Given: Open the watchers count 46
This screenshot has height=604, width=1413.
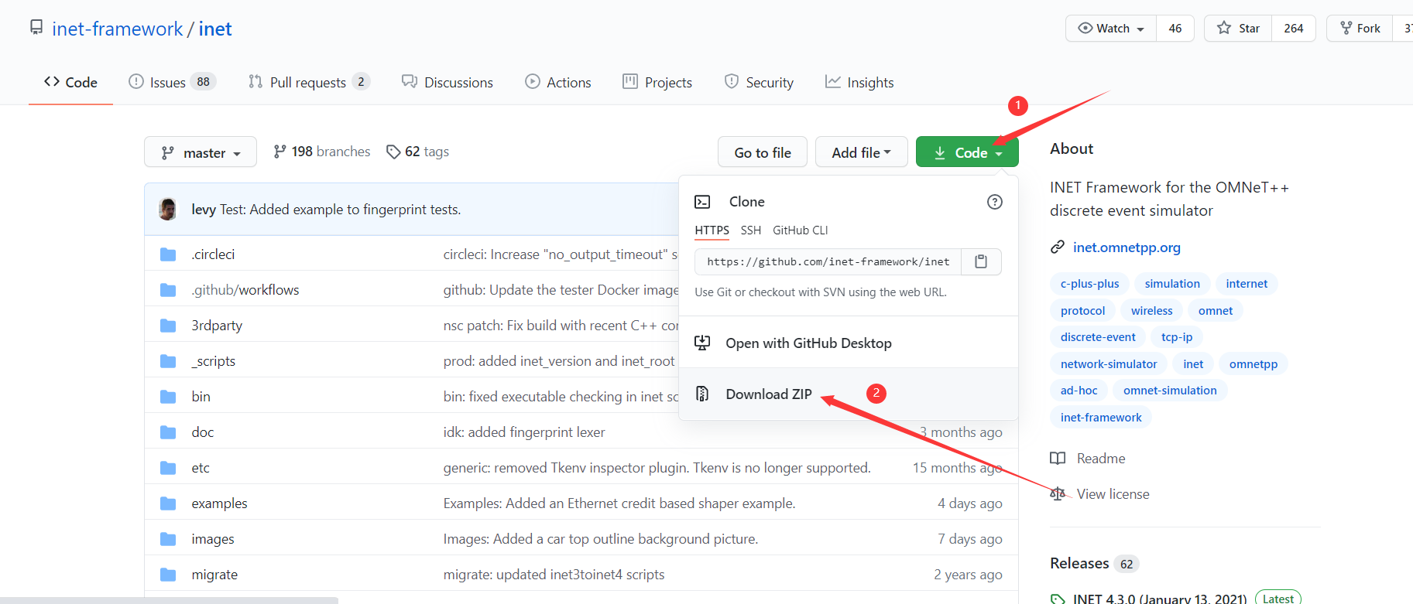Looking at the screenshot, I should pos(1175,29).
